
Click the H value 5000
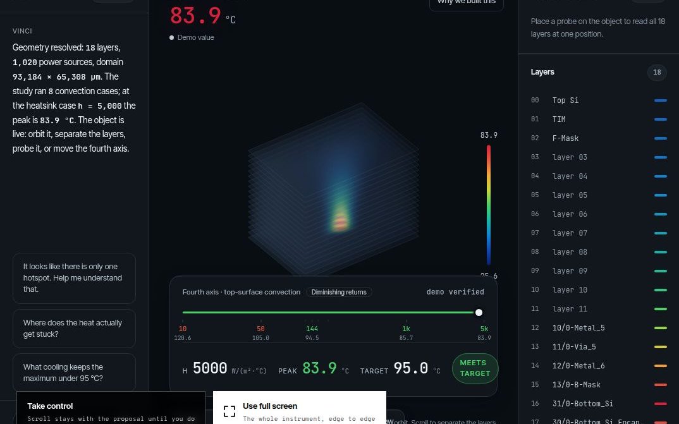click(x=210, y=368)
